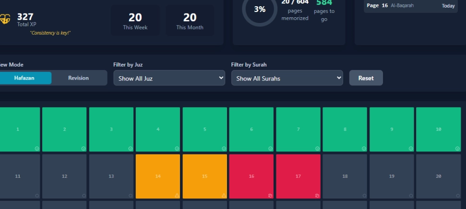This screenshot has height=209, width=466.
Task: Click the warning triangle icon on page 14 tile
Action: point(177,196)
